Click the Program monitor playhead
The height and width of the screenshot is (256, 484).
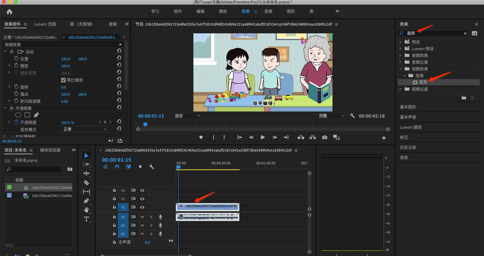pos(145,125)
